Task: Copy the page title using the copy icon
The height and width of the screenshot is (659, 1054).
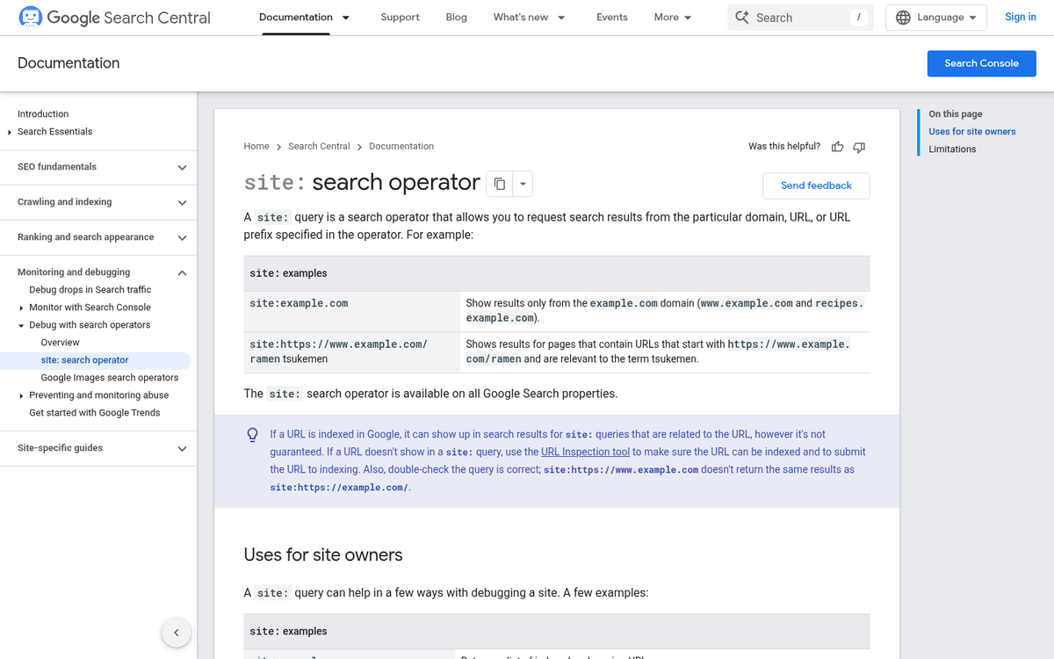Action: (499, 184)
